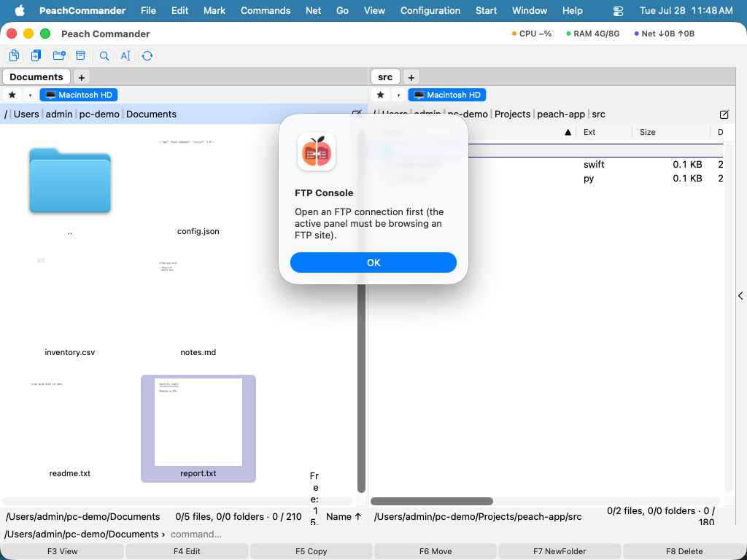
Task: Click the F5 Copy button
Action: click(311, 551)
